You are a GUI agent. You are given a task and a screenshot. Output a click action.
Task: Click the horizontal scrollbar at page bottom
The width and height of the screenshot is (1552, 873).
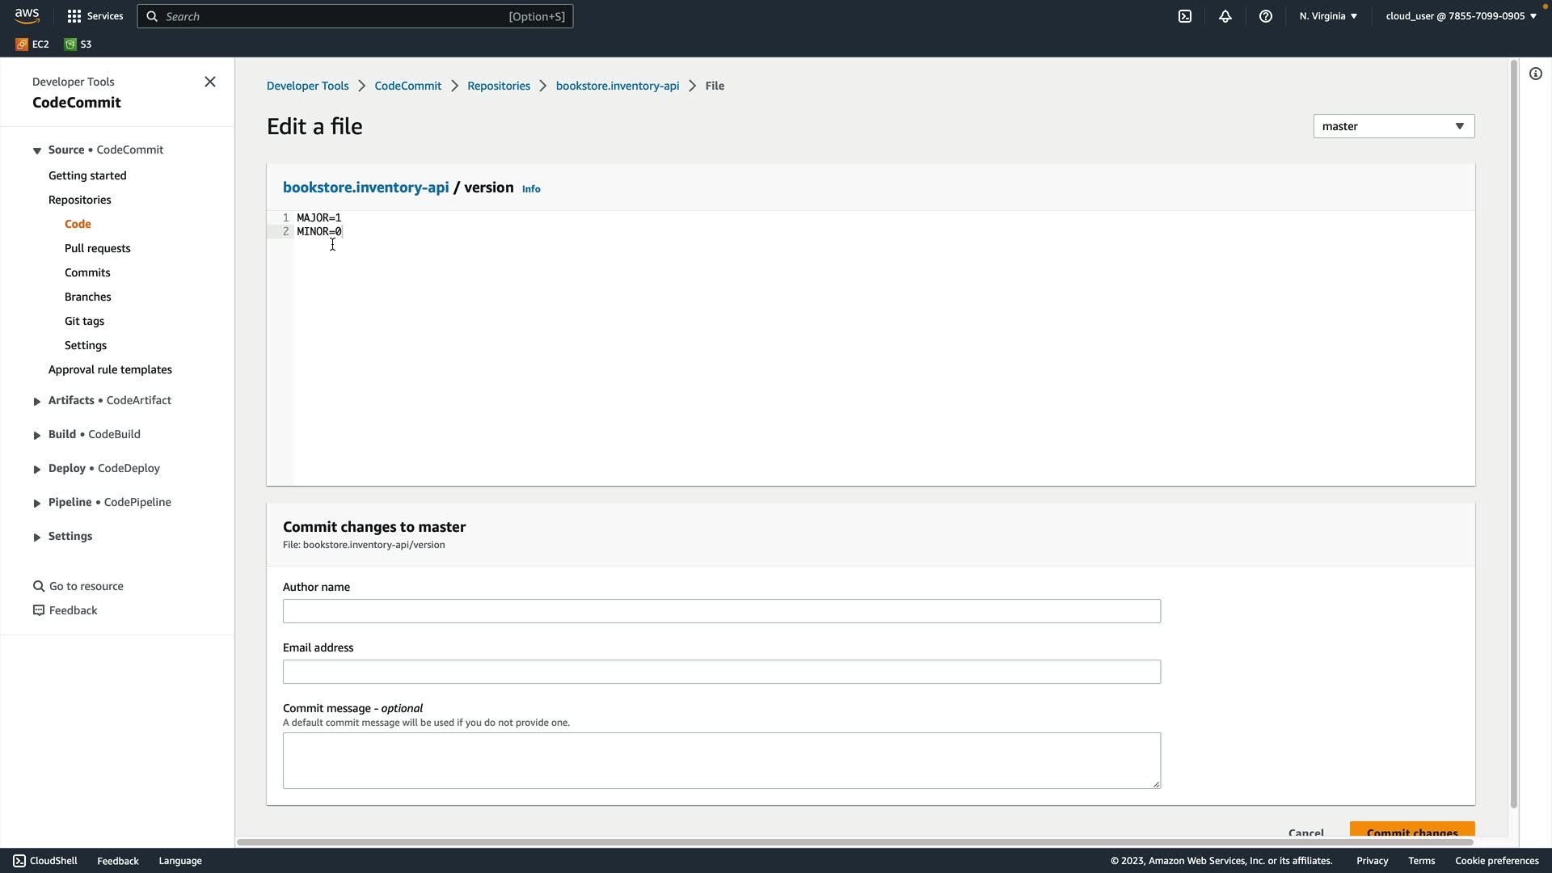pos(854,842)
